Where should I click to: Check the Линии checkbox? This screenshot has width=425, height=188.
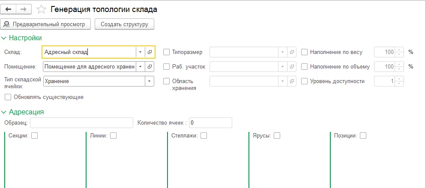point(113,136)
